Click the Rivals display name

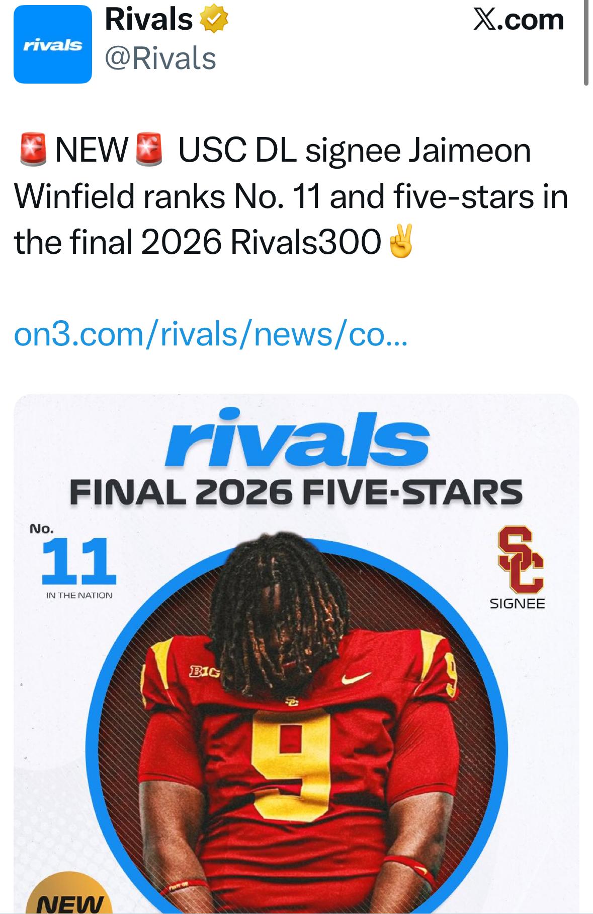[149, 20]
